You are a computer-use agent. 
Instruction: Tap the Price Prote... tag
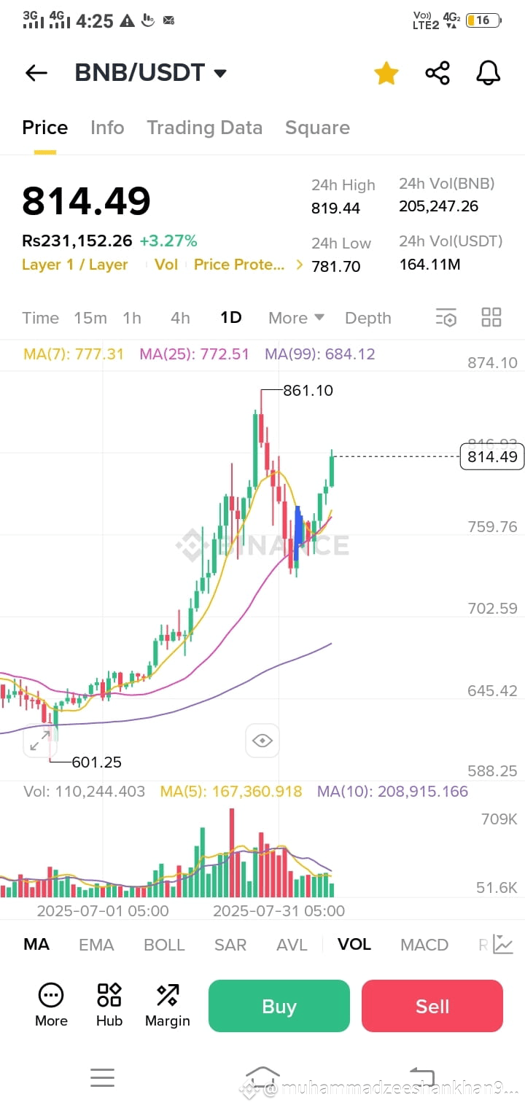coord(239,265)
